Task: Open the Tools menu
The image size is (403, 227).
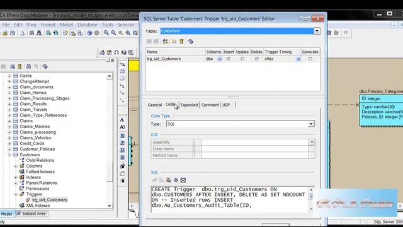Action: click(108, 25)
